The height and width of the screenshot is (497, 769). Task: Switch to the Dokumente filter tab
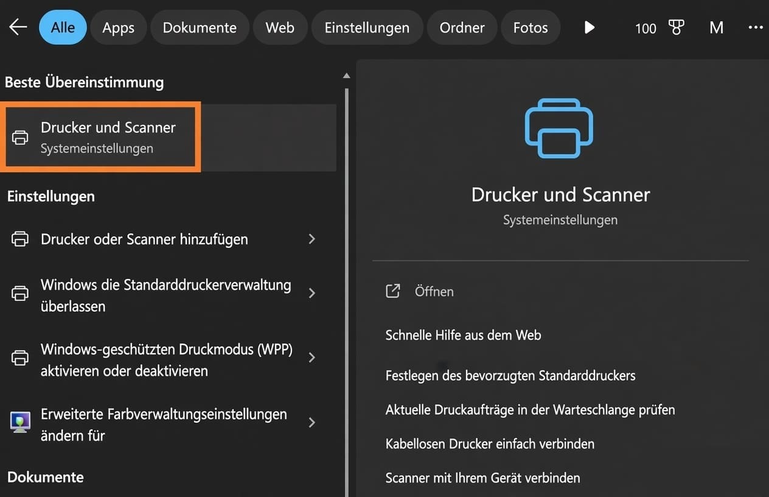coord(200,27)
